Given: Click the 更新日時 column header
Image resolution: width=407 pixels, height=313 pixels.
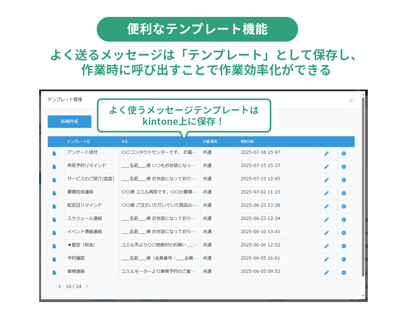Looking at the screenshot, I should [x=247, y=142].
